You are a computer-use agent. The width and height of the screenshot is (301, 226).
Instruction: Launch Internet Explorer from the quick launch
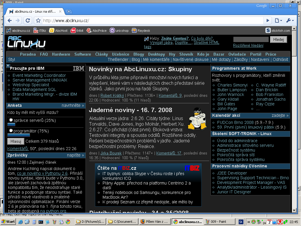coord(20,222)
